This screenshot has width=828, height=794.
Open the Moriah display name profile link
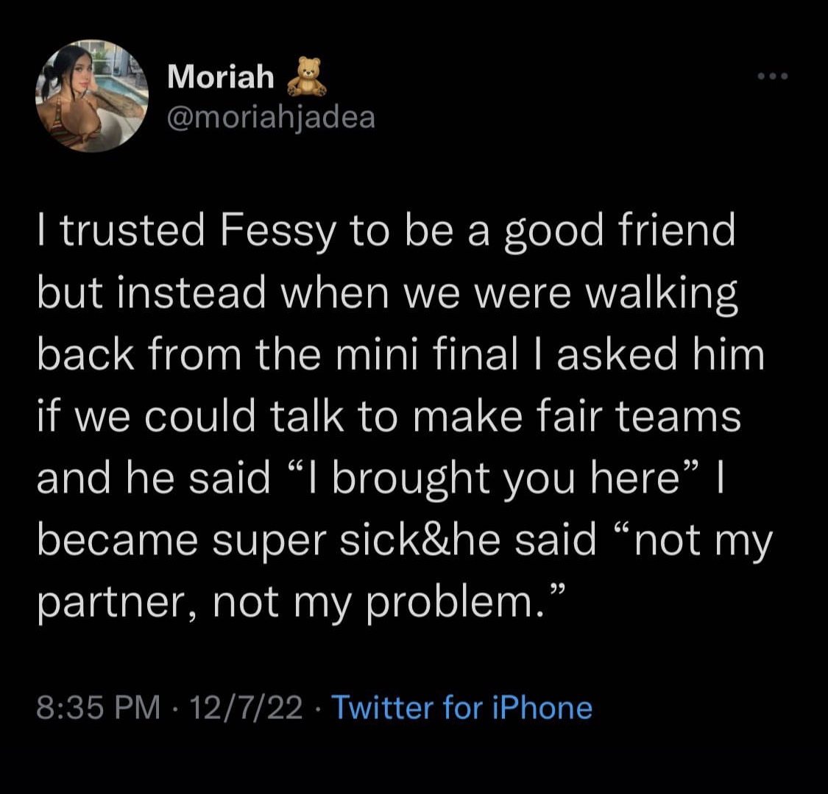221,77
